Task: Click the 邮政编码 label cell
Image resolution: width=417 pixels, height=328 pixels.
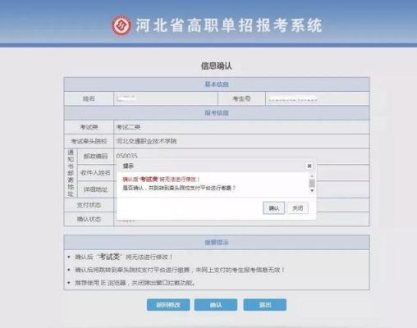Action: pos(95,157)
